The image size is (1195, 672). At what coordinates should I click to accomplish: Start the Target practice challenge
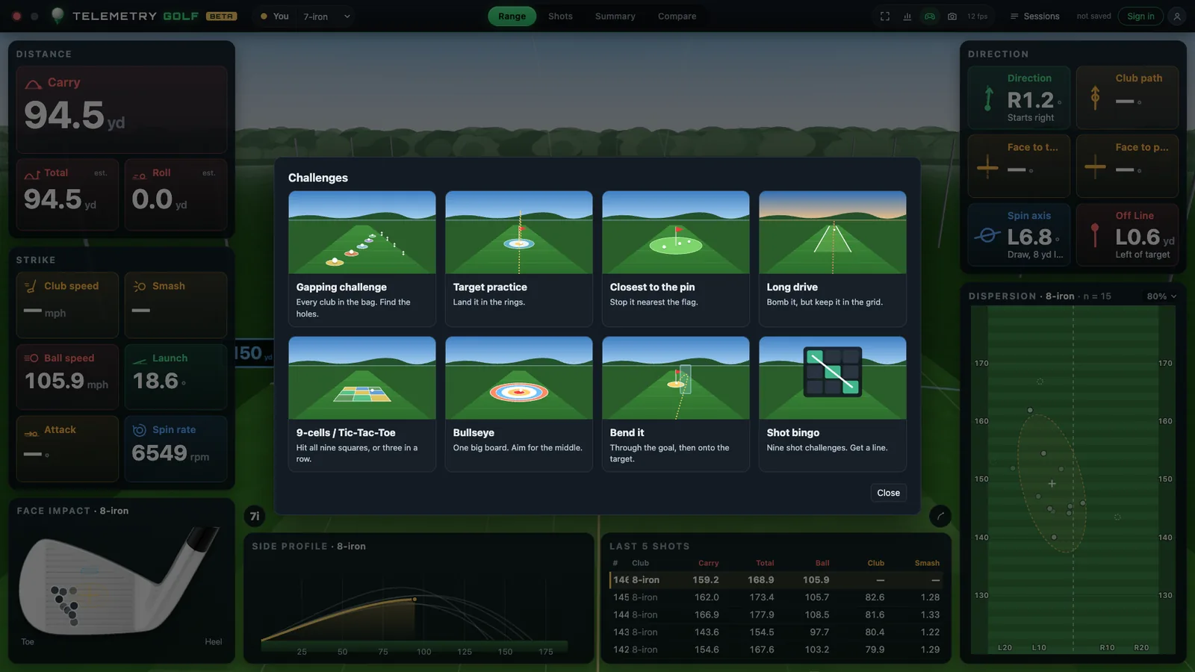[x=519, y=258]
